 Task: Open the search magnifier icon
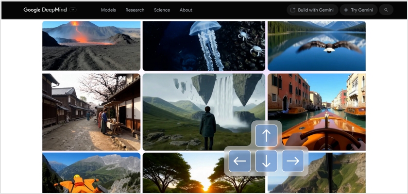tap(386, 10)
